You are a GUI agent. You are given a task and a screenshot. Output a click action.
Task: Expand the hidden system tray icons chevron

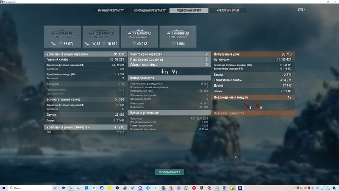(294, 188)
